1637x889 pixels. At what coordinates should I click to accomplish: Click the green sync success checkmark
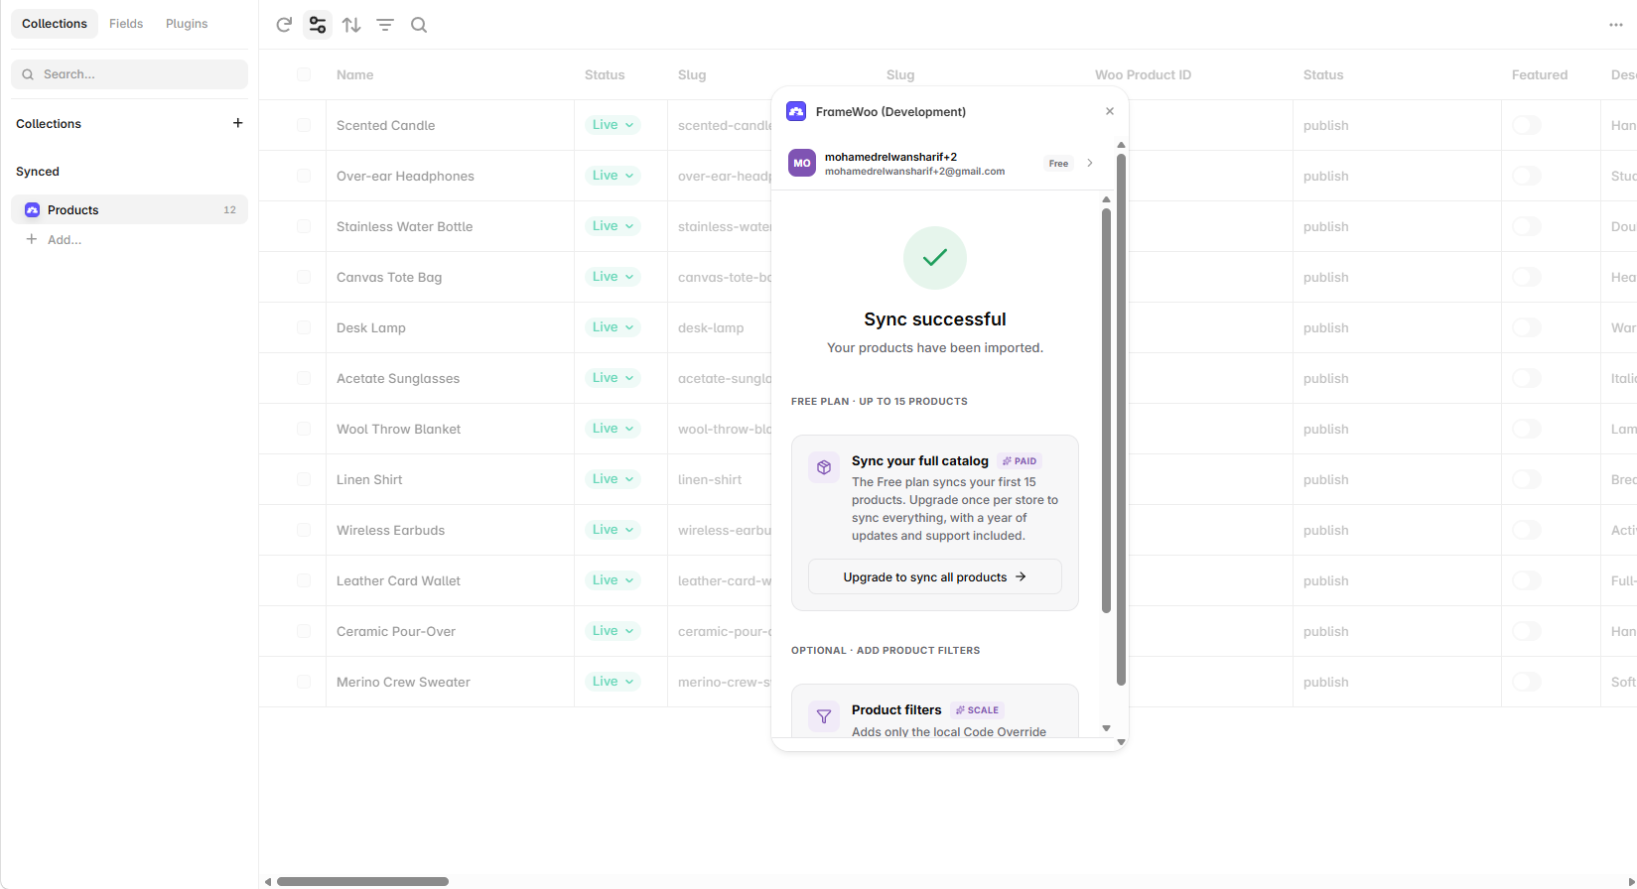[935, 258]
